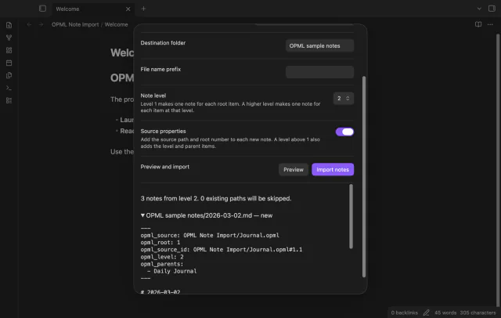Click OPML Note Import breadcrumb
The image size is (501, 318).
[75, 24]
